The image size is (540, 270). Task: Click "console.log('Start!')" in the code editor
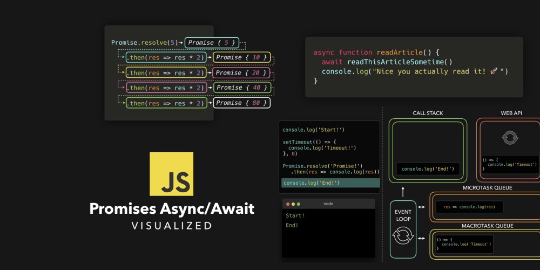[x=313, y=130]
